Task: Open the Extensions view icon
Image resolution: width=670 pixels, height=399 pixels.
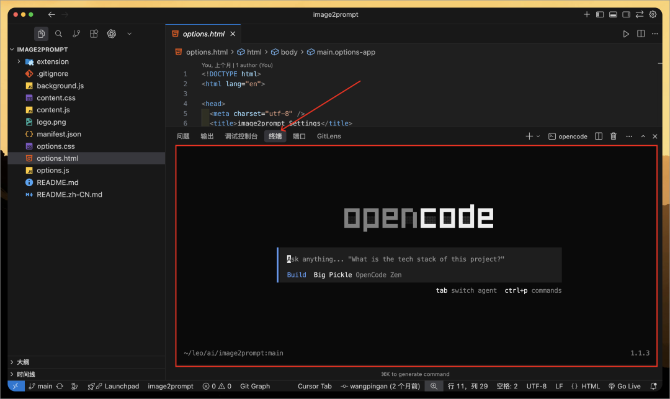Action: pos(94,34)
